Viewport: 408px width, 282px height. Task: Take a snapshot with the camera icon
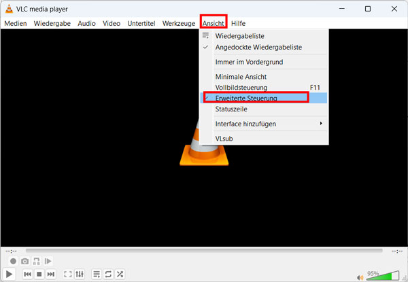[x=25, y=261]
